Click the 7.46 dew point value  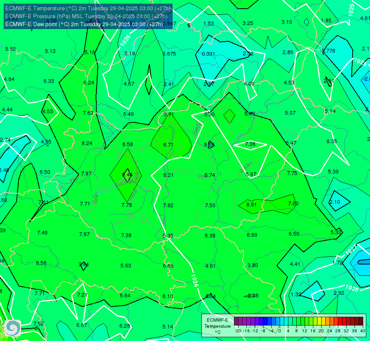[42, 233]
